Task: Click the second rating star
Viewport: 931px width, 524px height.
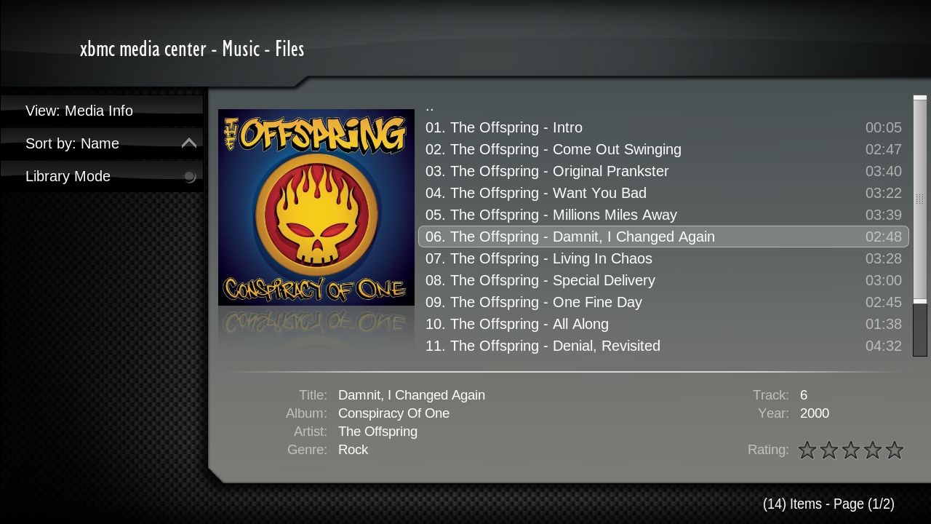Action: pyautogui.click(x=829, y=450)
